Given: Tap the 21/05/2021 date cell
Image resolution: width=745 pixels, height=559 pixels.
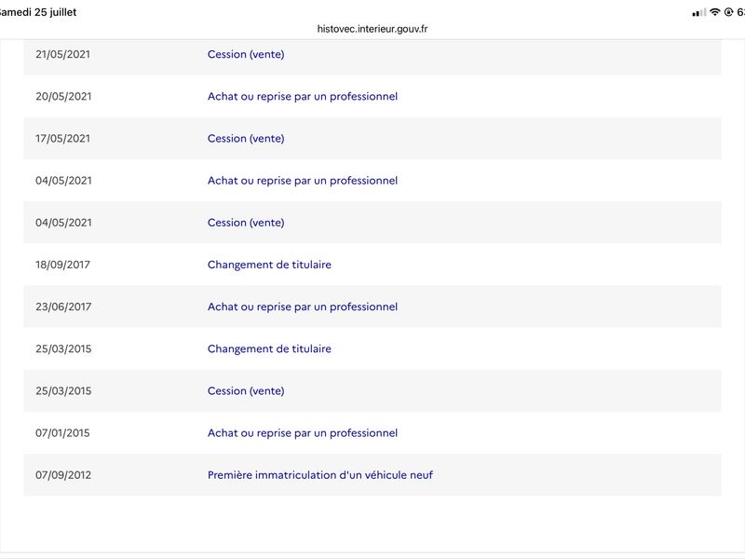Looking at the screenshot, I should tap(62, 54).
